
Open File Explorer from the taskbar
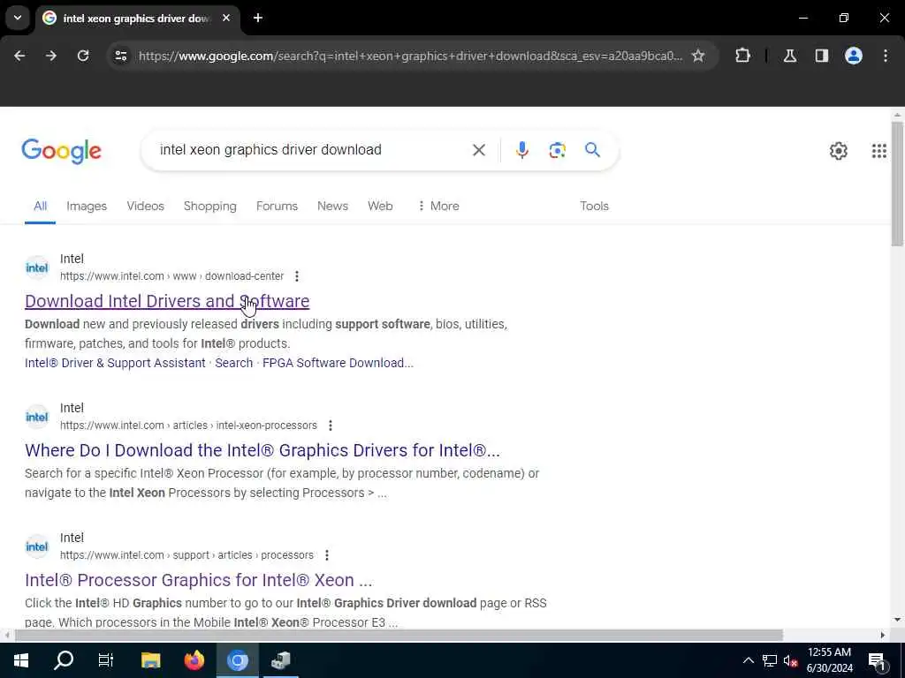150,660
